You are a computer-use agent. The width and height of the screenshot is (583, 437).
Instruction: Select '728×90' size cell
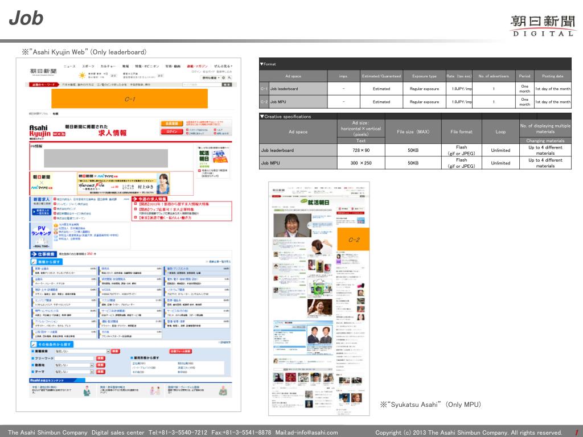[x=361, y=150]
